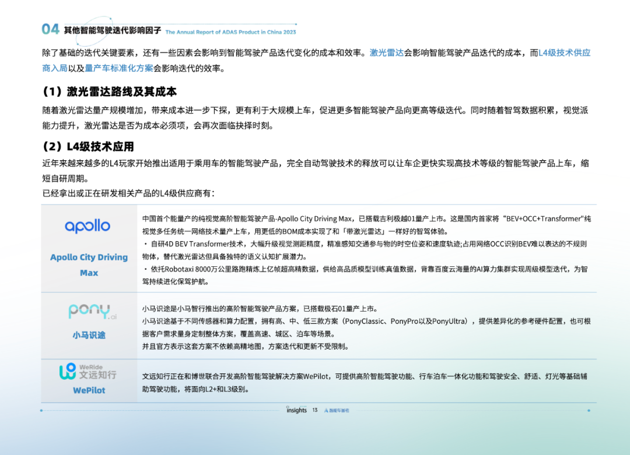Click the blue 激光雷达 highlighted text
Screen dimensions: 630x455
(387, 53)
